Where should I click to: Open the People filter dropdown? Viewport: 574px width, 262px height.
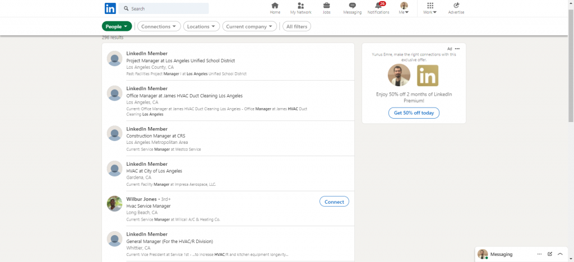pos(117,26)
